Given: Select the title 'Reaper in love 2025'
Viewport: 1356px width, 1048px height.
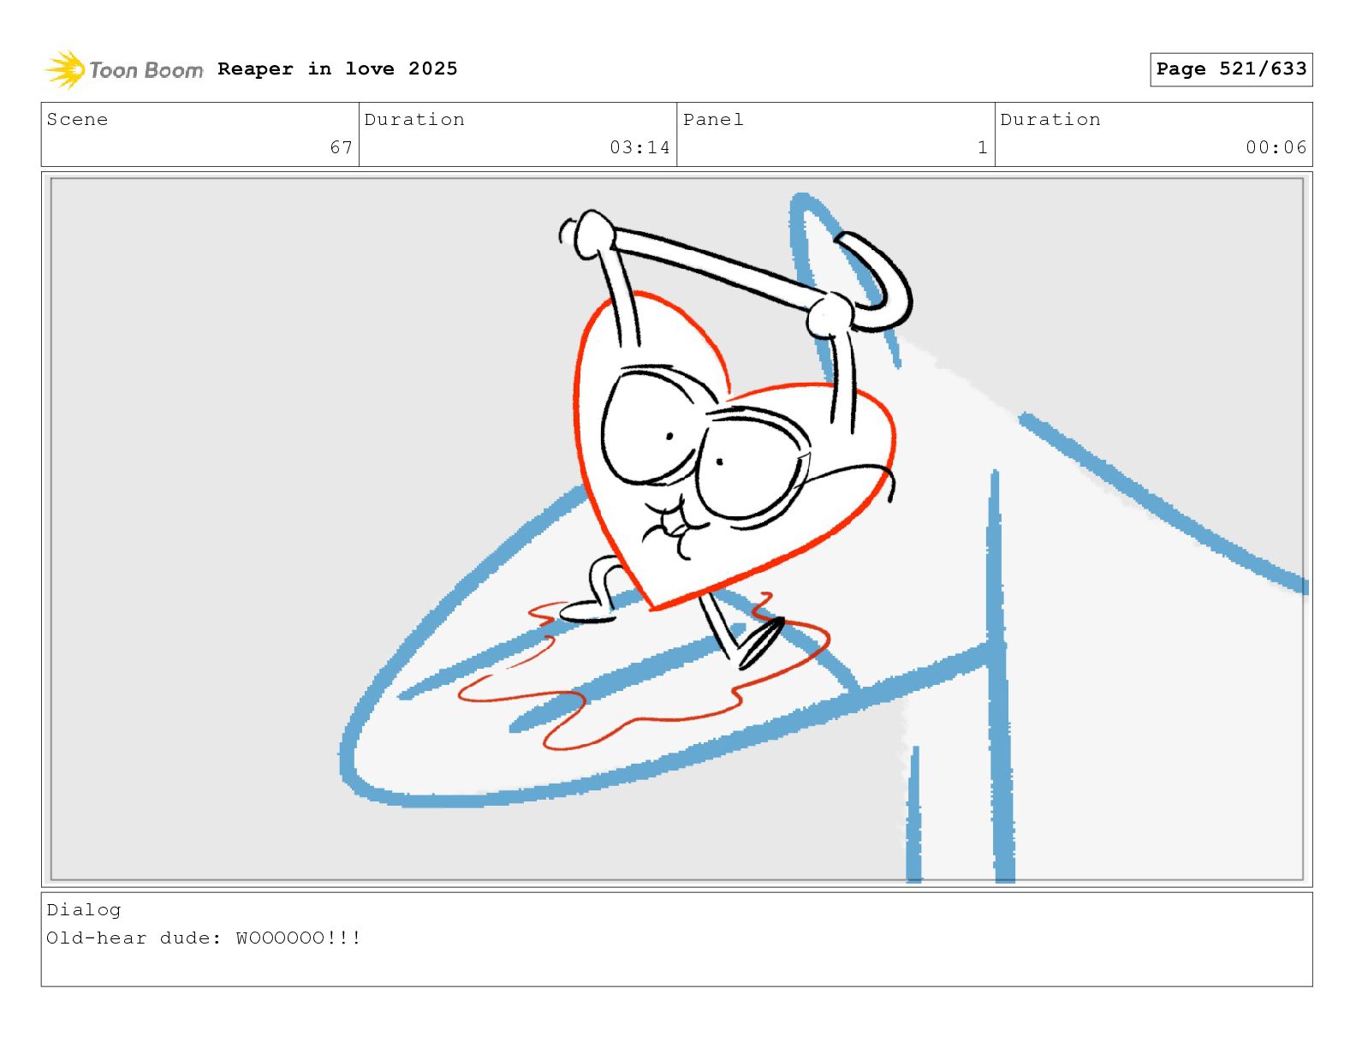Looking at the screenshot, I should point(337,68).
